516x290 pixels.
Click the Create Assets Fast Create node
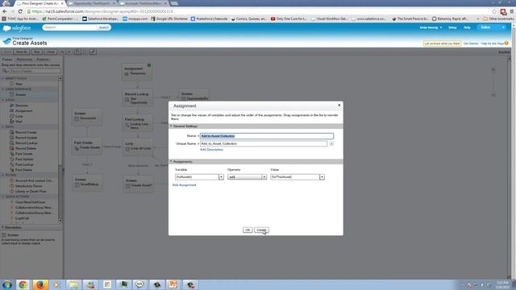(x=87, y=146)
